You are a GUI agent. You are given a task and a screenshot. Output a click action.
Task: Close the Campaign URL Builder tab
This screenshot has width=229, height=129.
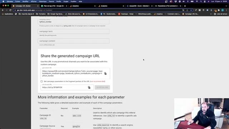(x=38, y=6)
